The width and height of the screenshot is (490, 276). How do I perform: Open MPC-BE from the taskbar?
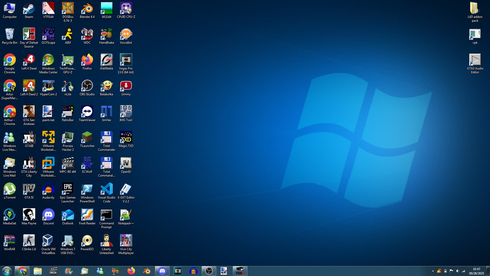[53, 271]
